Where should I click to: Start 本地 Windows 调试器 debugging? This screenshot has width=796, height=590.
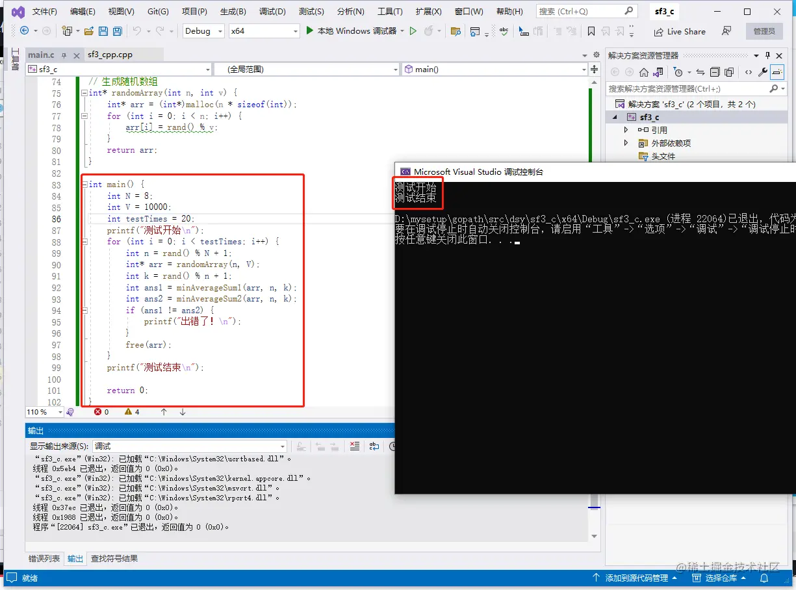tap(351, 31)
